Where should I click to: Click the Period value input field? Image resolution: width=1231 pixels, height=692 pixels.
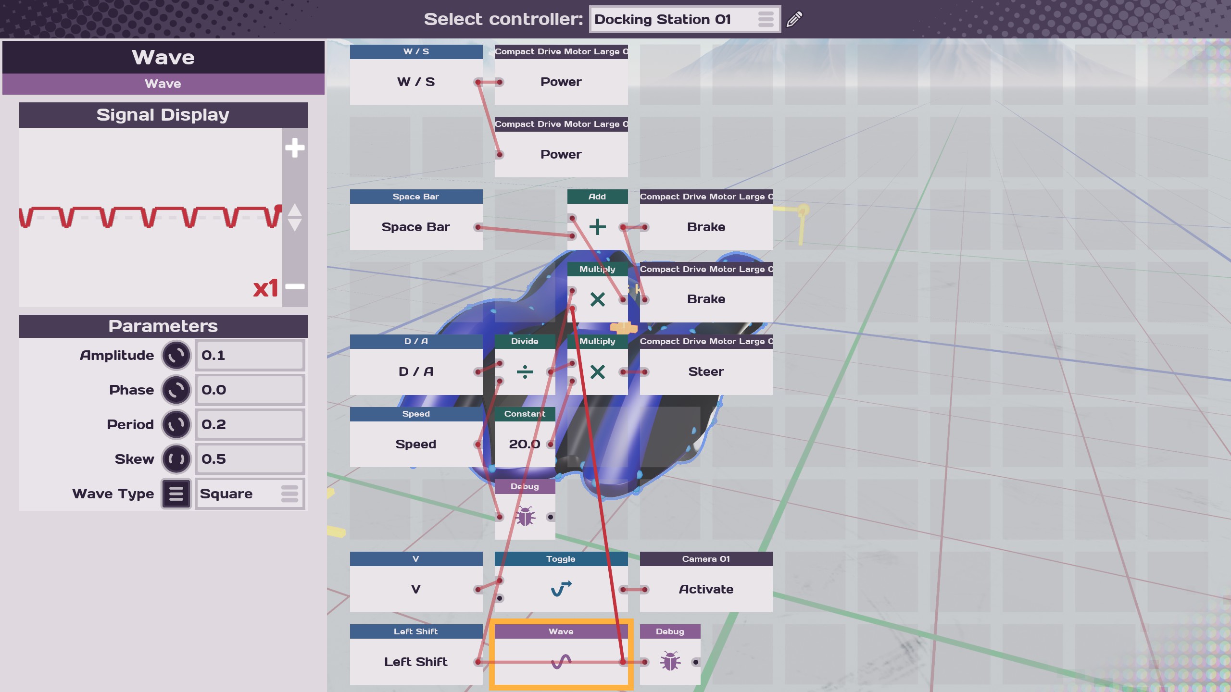tap(249, 425)
